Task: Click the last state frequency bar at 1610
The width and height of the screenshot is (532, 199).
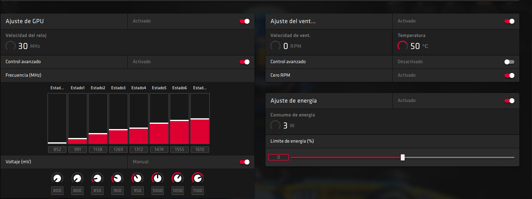Action: [x=200, y=119]
